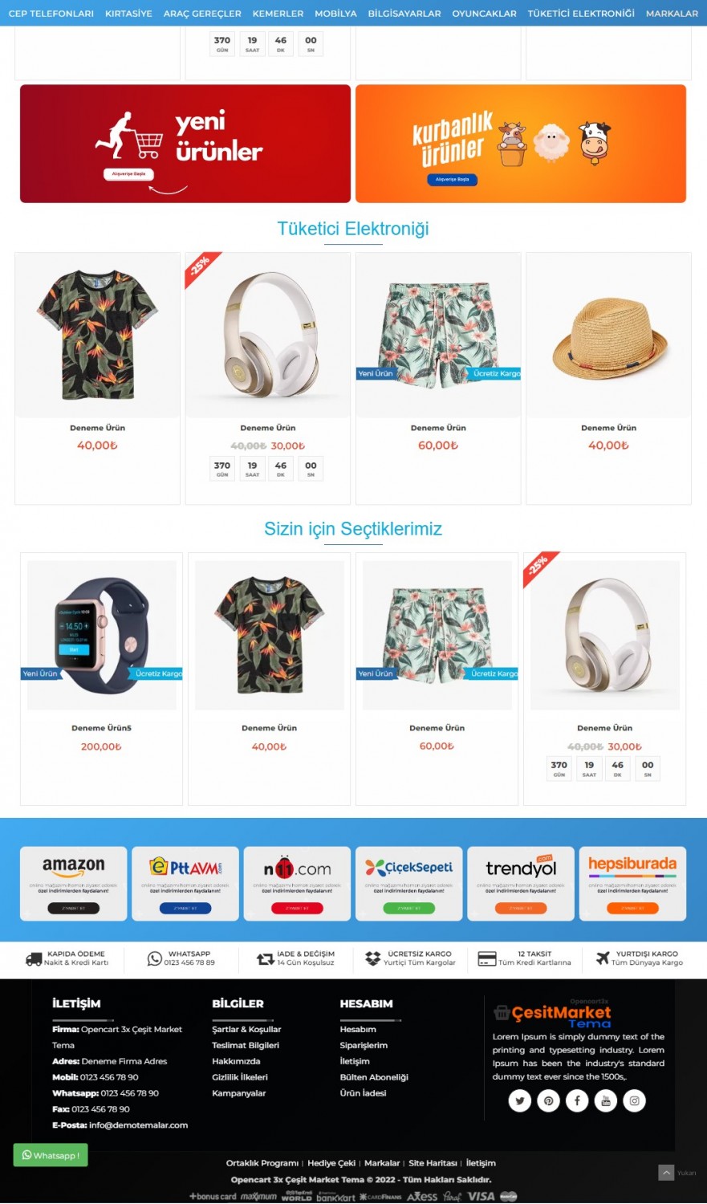Viewport: 707px width, 1204px height.
Task: Open the Cep Telefonları menu
Action: click(51, 14)
